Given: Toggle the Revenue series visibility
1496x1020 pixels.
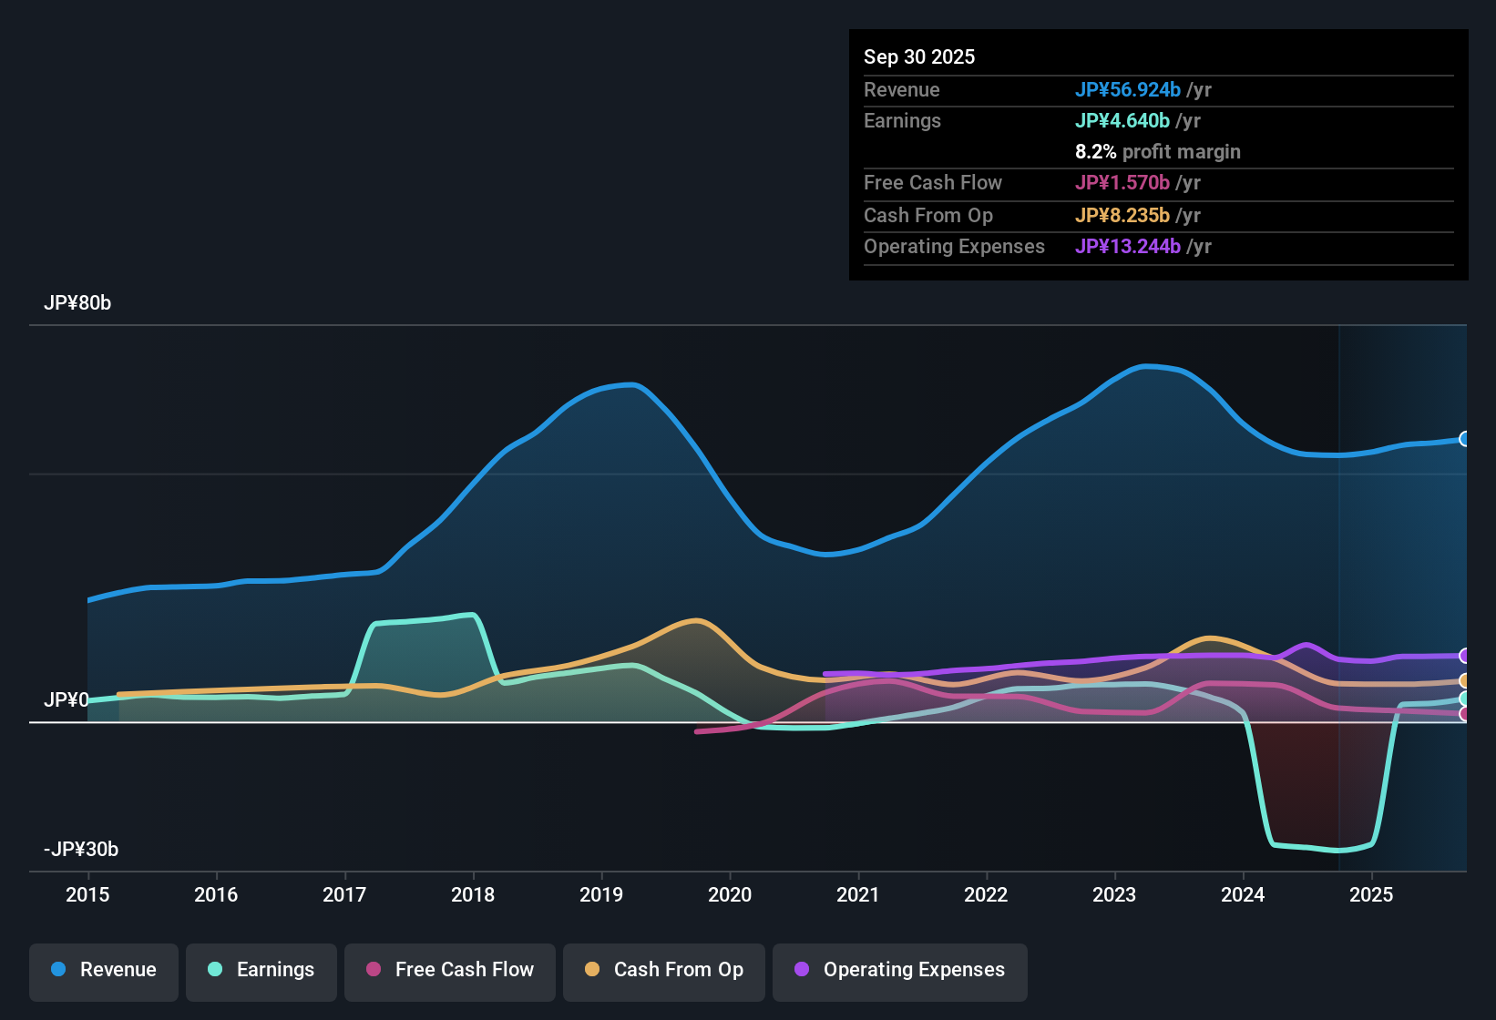Looking at the screenshot, I should pos(103,970).
